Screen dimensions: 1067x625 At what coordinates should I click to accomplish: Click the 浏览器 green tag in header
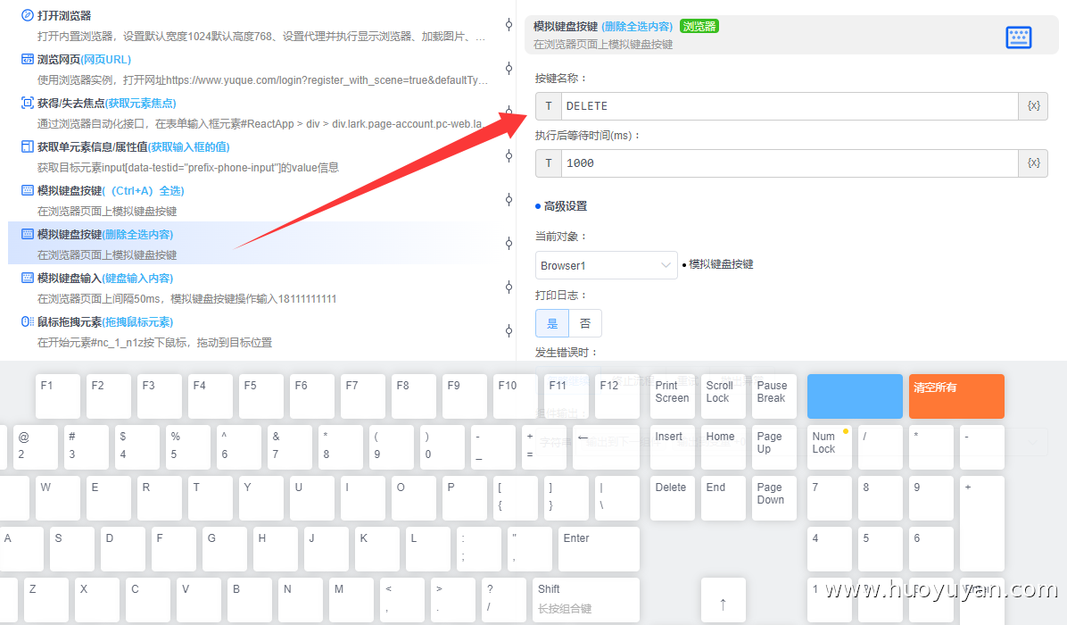pyautogui.click(x=699, y=26)
